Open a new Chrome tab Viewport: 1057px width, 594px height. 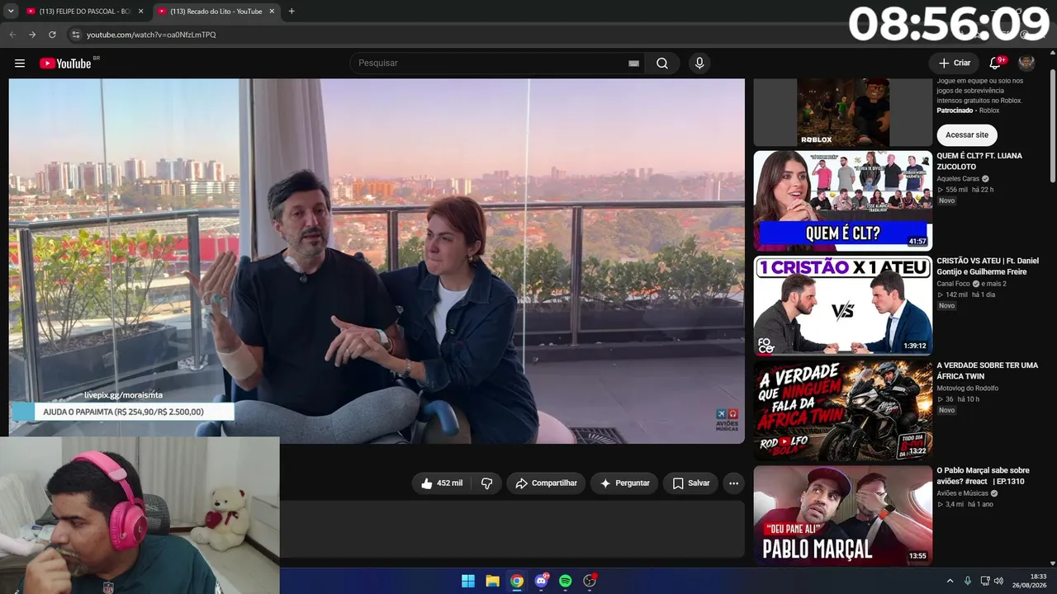(x=292, y=12)
